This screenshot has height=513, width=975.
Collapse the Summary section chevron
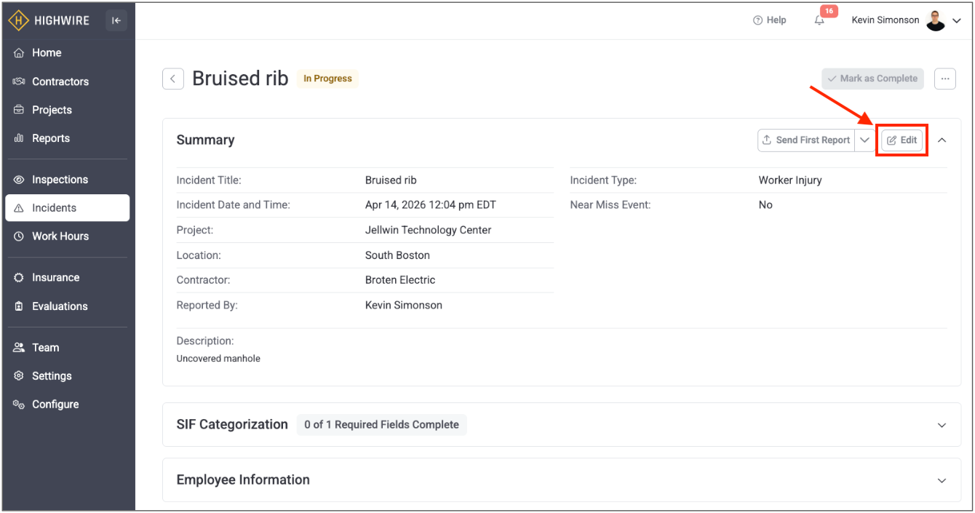point(942,140)
